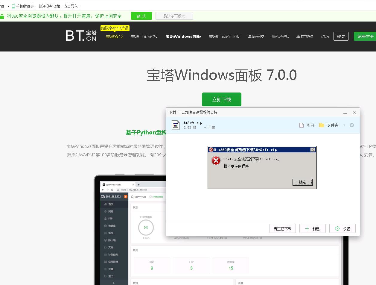Click the 数据库 count 15 card

pos(231,265)
